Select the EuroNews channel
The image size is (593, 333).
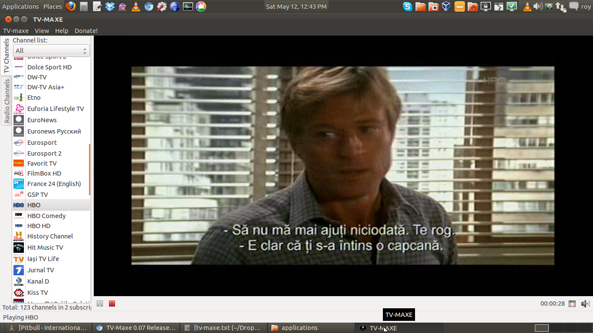pos(51,120)
